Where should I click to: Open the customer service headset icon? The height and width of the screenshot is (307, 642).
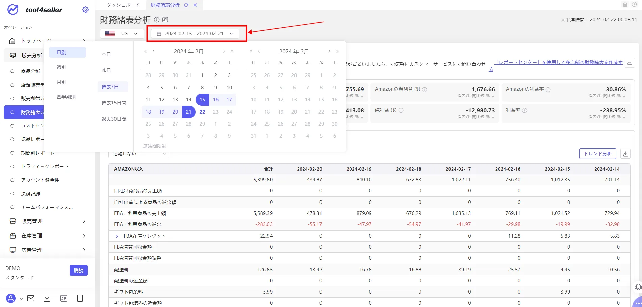[638, 287]
